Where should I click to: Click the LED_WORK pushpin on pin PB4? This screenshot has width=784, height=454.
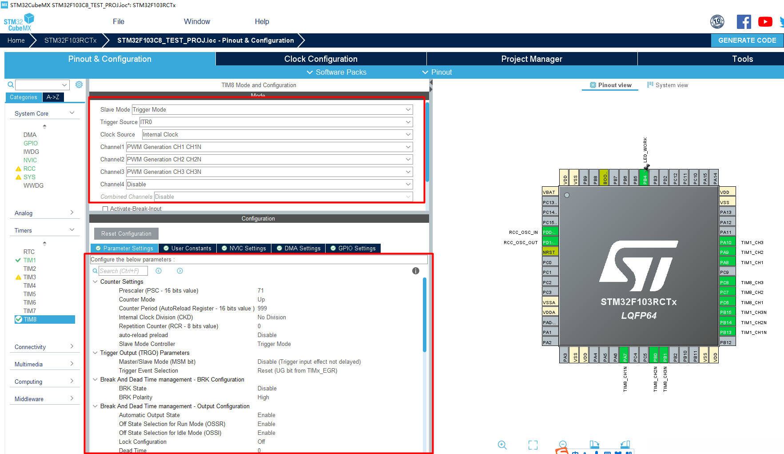(647, 167)
